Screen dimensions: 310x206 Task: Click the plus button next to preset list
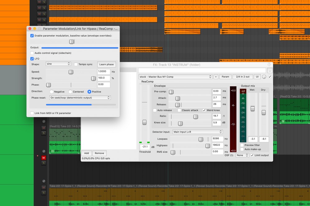(216, 77)
